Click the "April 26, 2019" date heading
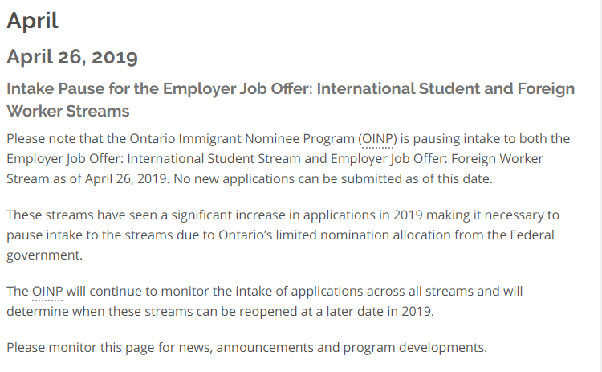 click(72, 57)
